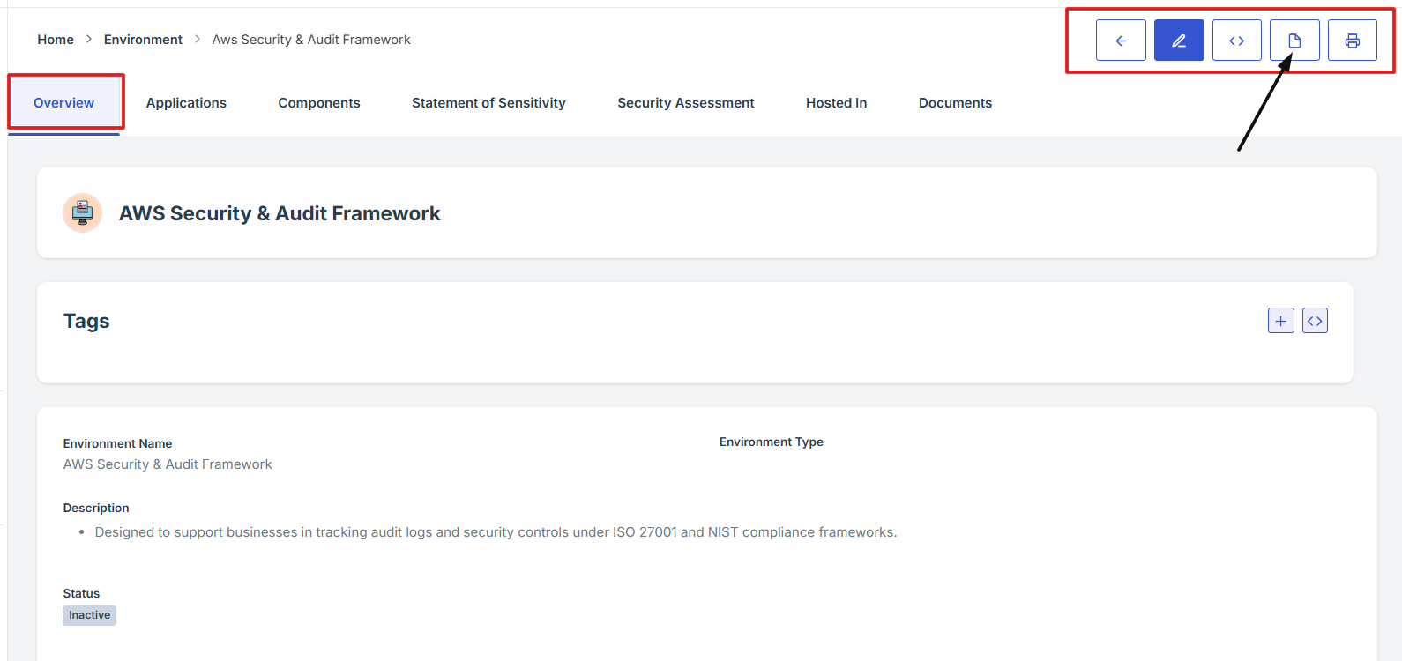Click the printer icon button
The image size is (1402, 661).
1352,41
